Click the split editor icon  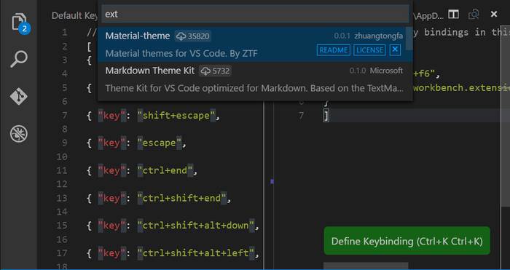453,15
